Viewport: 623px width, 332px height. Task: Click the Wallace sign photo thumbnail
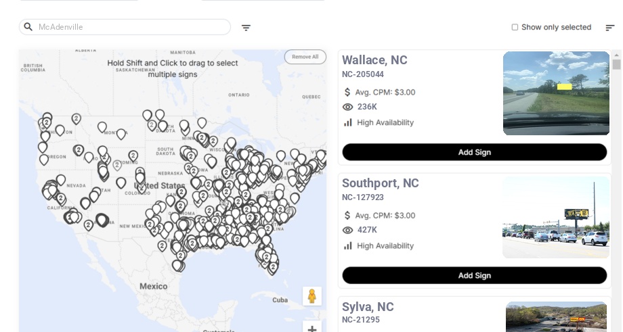556,93
